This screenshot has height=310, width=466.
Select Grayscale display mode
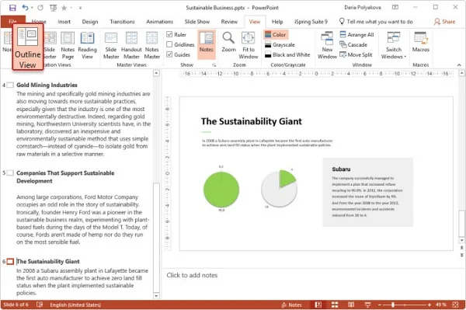[280, 44]
